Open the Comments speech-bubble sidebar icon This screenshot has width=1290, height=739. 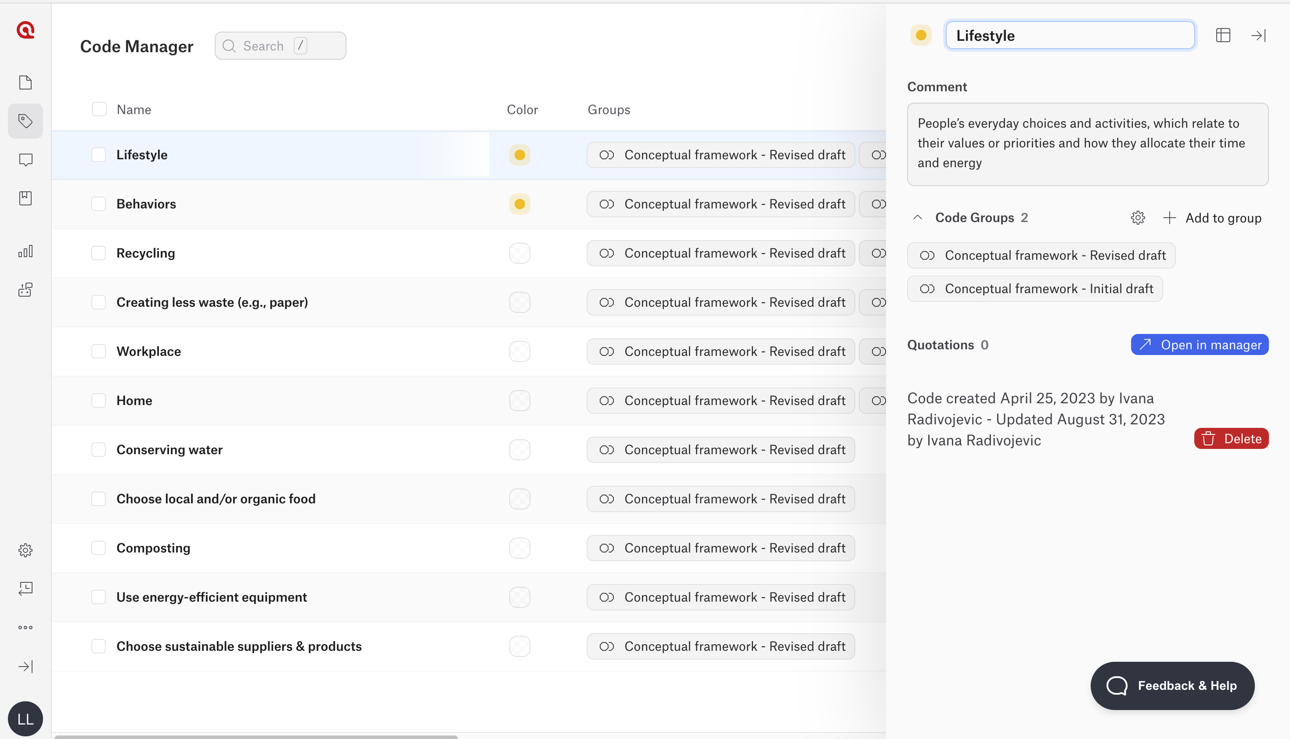point(25,160)
